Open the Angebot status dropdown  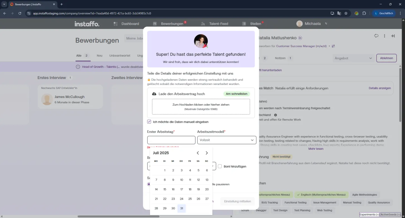[353, 58]
